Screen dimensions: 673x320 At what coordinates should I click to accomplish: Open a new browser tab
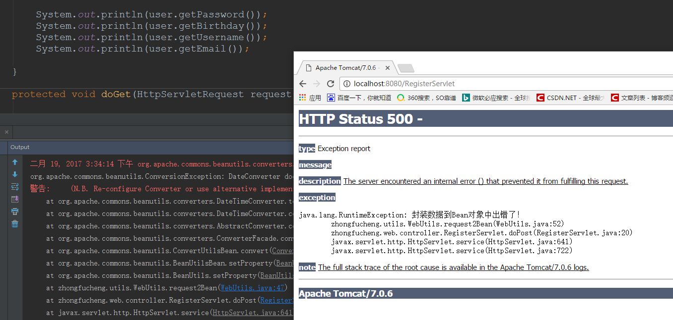tap(406, 68)
